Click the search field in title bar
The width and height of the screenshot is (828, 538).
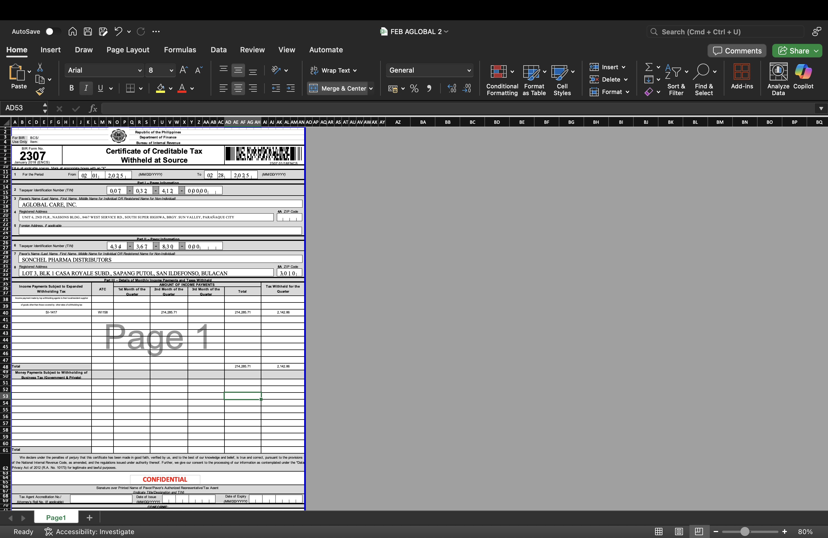[725, 32]
